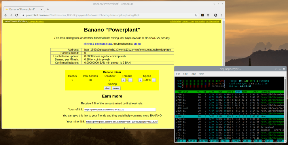Increase miner Threads with plus

point(123,80)
